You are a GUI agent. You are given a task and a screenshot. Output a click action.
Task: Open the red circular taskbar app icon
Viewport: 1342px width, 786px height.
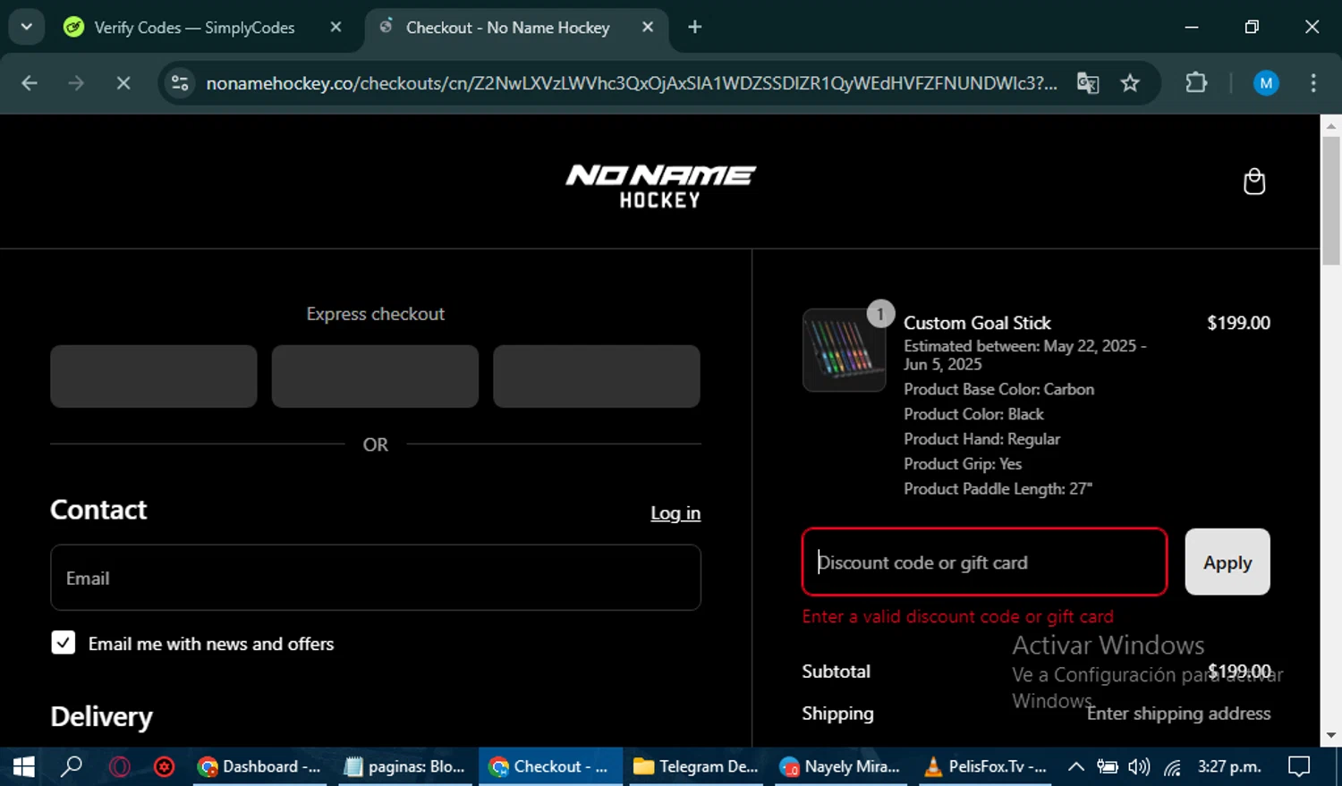coord(165,766)
